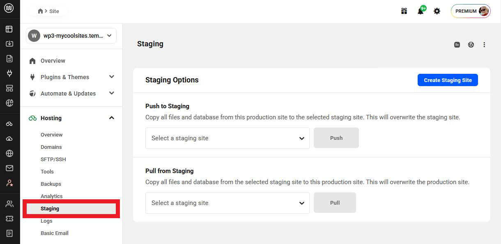
Task: Click the home icon in the breadcrumb
Action: [x=40, y=11]
